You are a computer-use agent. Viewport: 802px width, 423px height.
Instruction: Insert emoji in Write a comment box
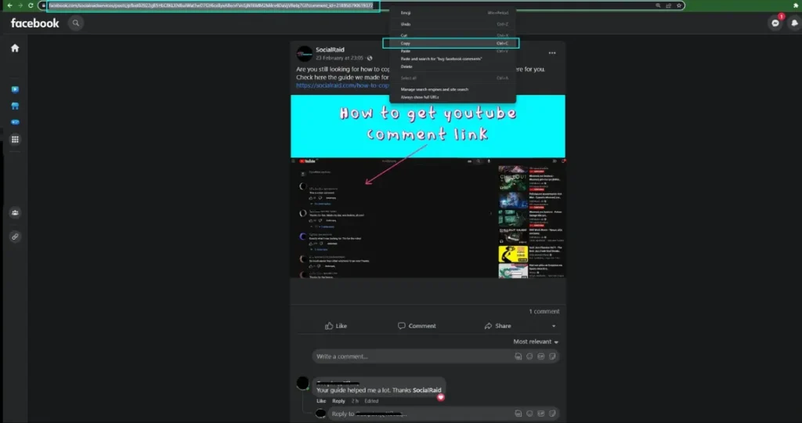(529, 356)
